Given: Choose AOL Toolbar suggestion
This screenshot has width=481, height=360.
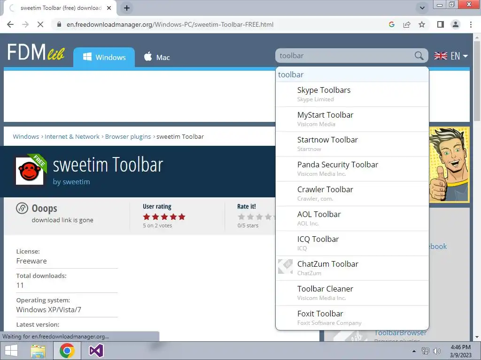Looking at the screenshot, I should tap(352, 218).
